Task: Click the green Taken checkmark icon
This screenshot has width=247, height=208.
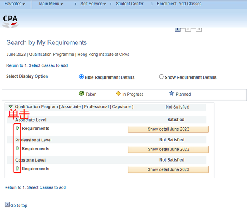Action: [82, 94]
